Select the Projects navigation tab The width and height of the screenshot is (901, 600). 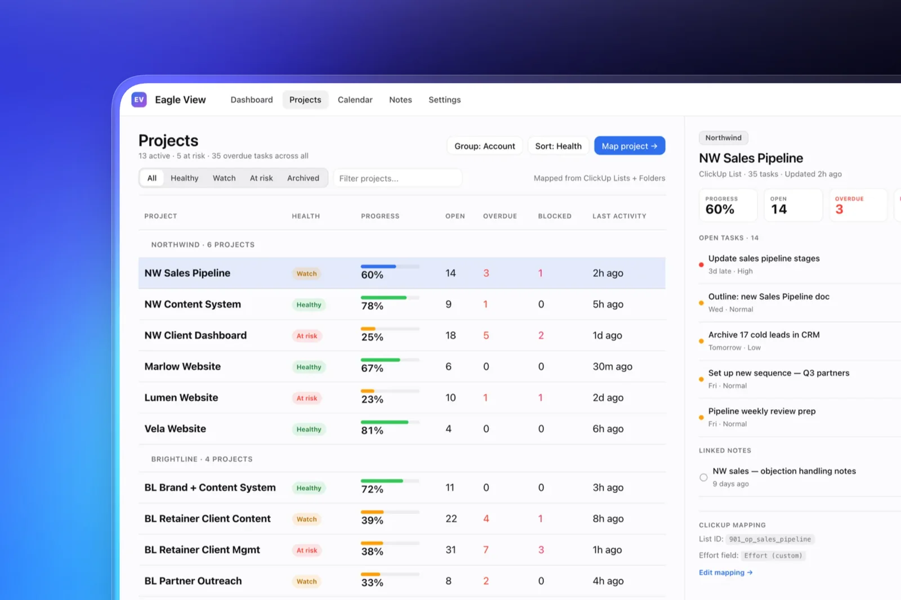click(305, 100)
